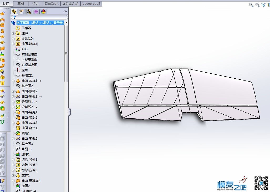This screenshot has height=192, width=270.
Task: Open the FeatureManager design tree tab
Action: [x=14, y=12]
